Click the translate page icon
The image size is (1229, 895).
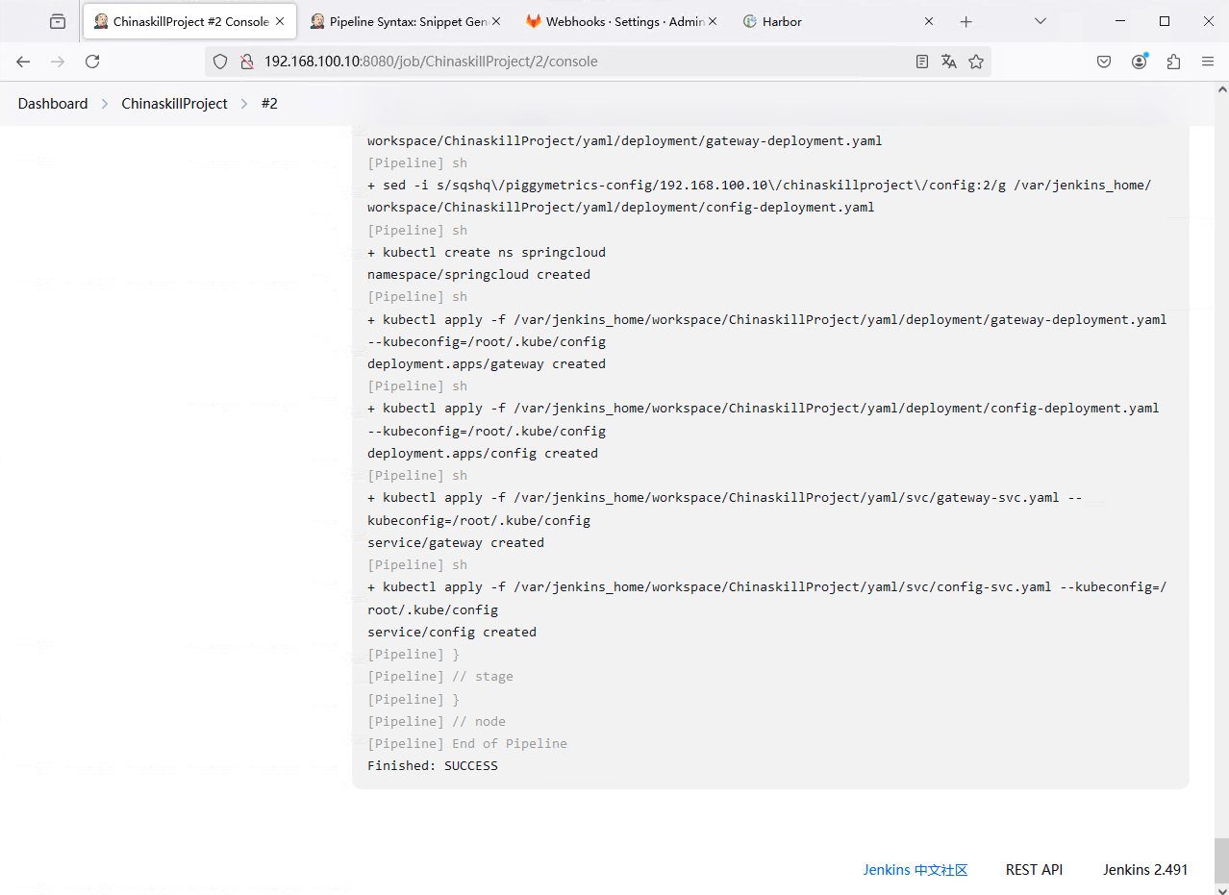click(949, 62)
